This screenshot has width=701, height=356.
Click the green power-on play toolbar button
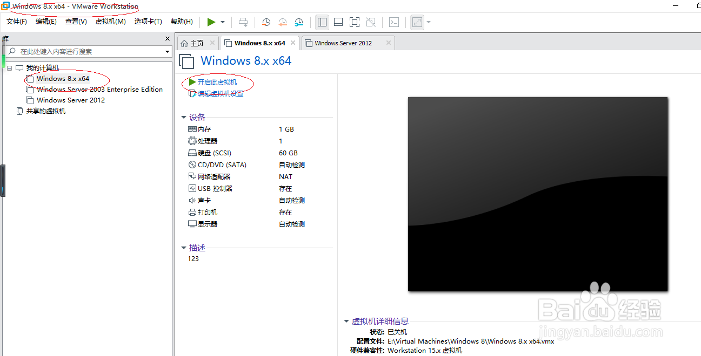[x=211, y=22]
